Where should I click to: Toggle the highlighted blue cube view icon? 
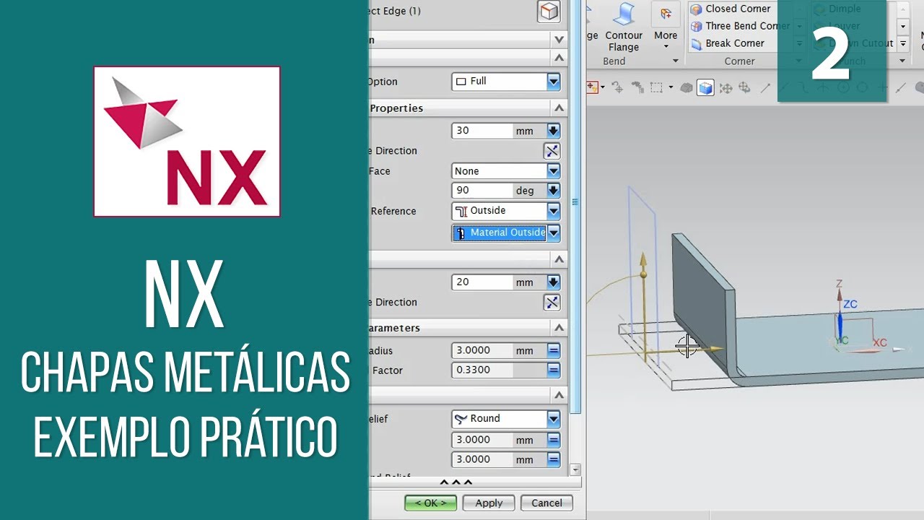click(x=705, y=88)
